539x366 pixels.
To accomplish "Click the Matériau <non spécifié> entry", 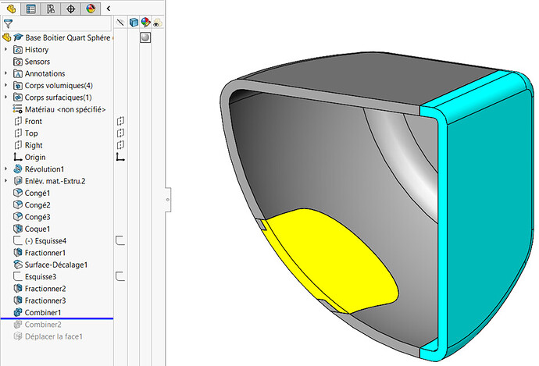I will [x=65, y=109].
